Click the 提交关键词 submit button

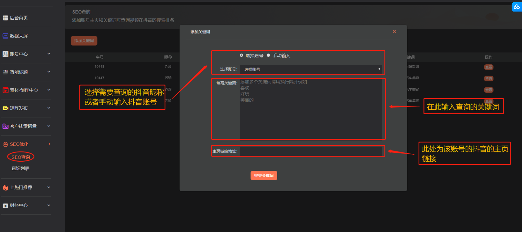coord(264,175)
